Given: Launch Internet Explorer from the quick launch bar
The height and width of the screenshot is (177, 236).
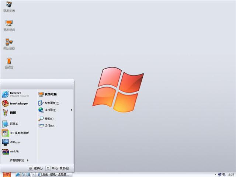Looking at the screenshot, I should (x=18, y=174).
